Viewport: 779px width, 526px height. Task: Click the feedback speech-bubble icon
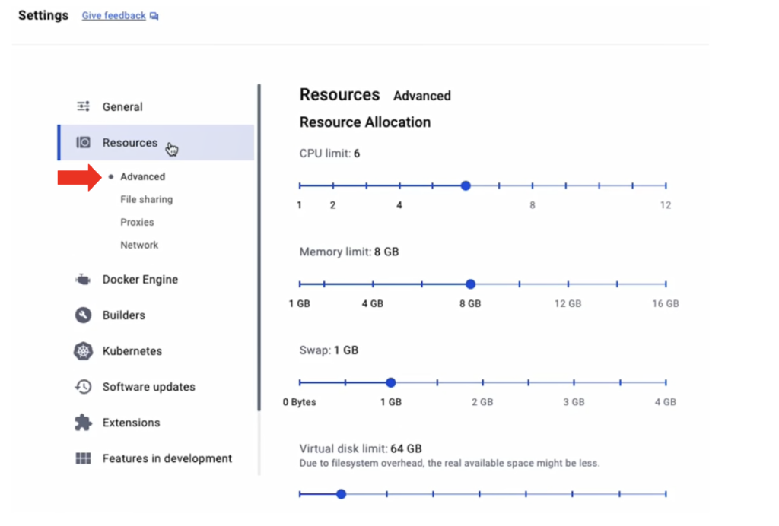154,15
